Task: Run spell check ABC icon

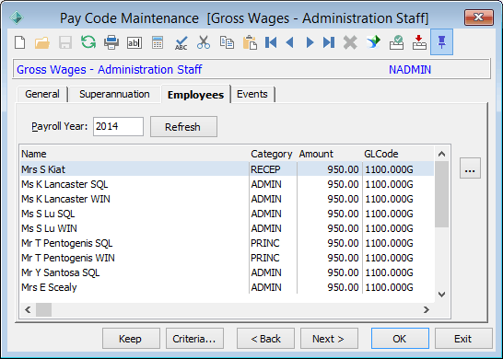Action: (x=181, y=42)
